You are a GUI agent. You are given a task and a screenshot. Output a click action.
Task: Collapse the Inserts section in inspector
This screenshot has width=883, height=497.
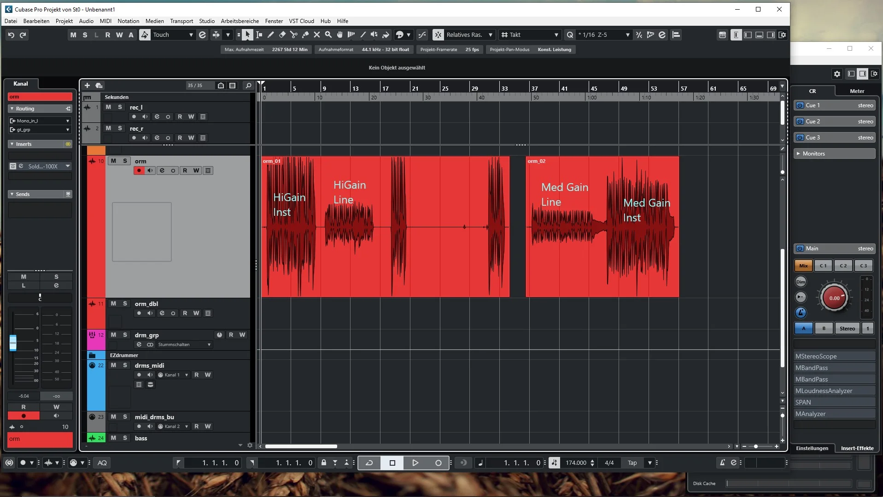click(x=12, y=144)
